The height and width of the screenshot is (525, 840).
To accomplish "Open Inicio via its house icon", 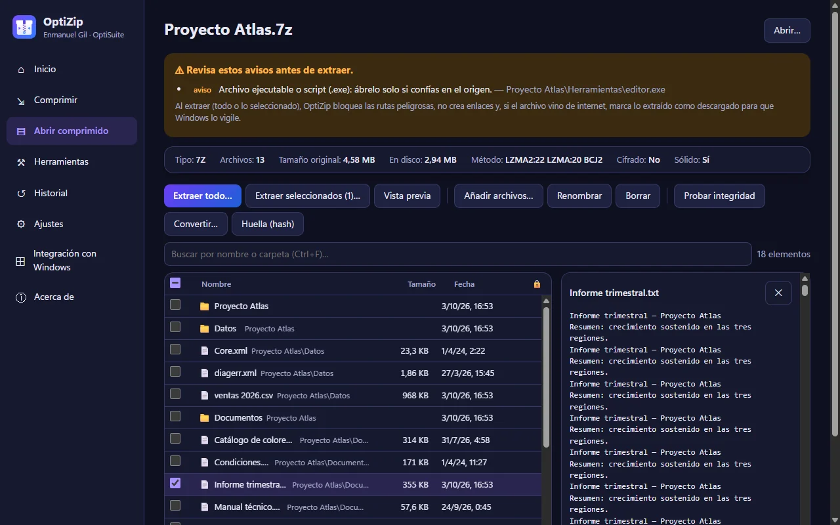I will [x=21, y=70].
